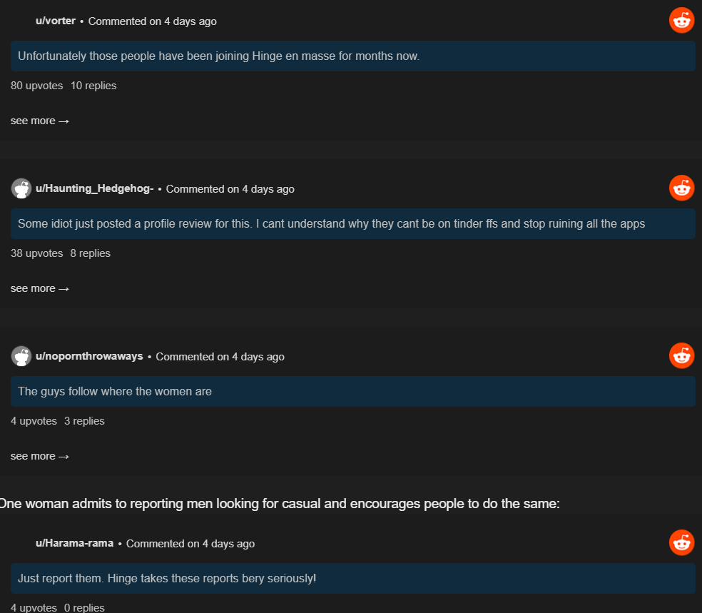This screenshot has width=702, height=613.
Task: Click Reddit logo beside u/nopornthrowaways comment
Action: point(681,355)
